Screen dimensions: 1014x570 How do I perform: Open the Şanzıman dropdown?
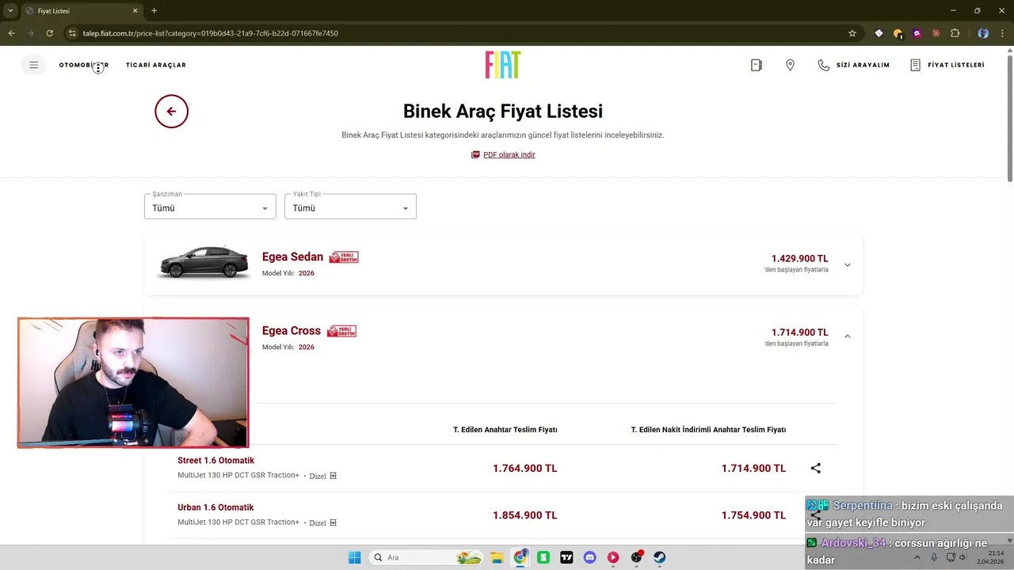(210, 207)
